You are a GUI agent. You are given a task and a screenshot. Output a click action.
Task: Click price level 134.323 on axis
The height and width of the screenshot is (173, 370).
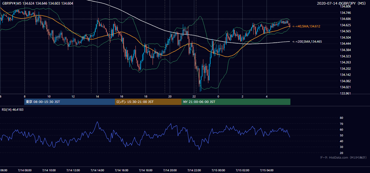point(345,56)
